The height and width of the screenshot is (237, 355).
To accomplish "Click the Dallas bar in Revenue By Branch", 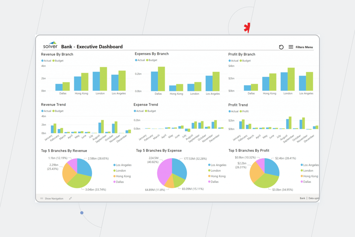I will (x=59, y=87).
